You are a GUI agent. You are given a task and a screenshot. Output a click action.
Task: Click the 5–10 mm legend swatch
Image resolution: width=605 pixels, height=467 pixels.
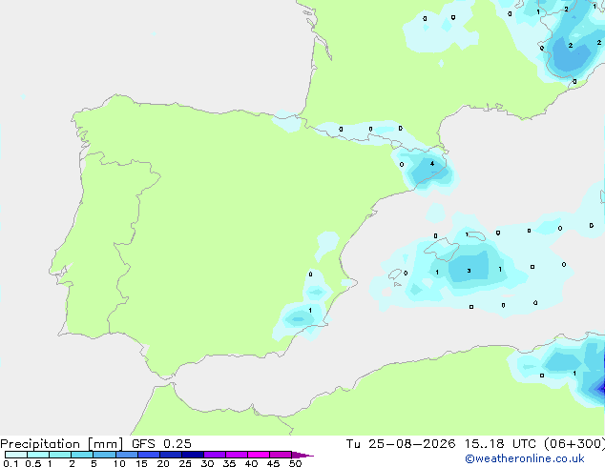click(104, 455)
